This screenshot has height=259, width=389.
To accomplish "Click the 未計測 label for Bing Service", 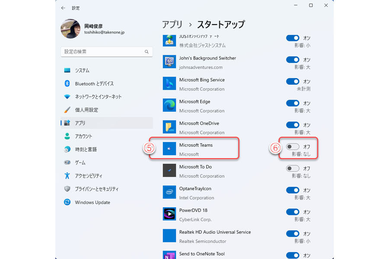I will point(303,89).
